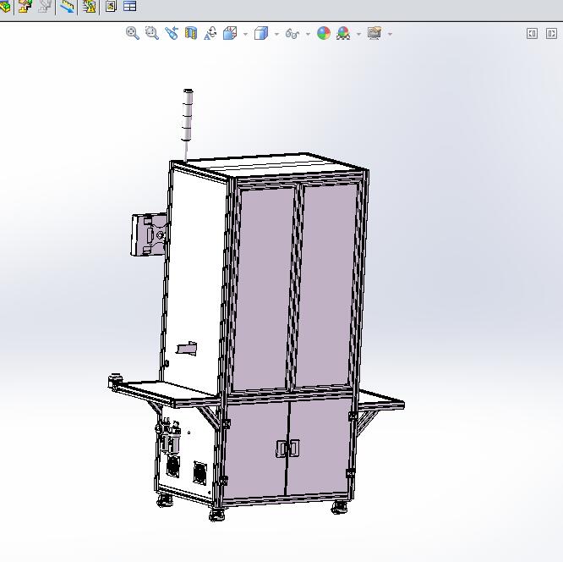Click the Apply Scene icon
Viewport: 563px width, 562px height.
[343, 34]
